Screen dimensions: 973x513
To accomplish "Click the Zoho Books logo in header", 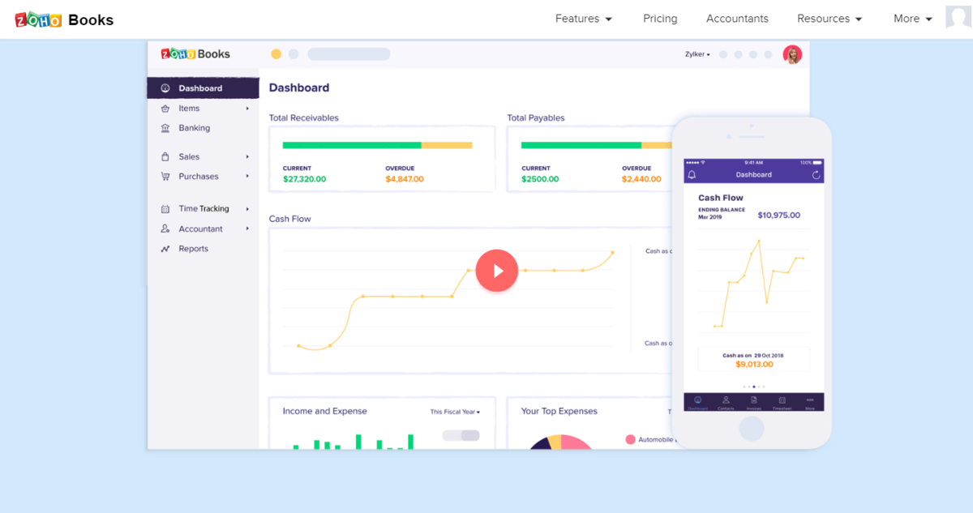I will 64,19.
